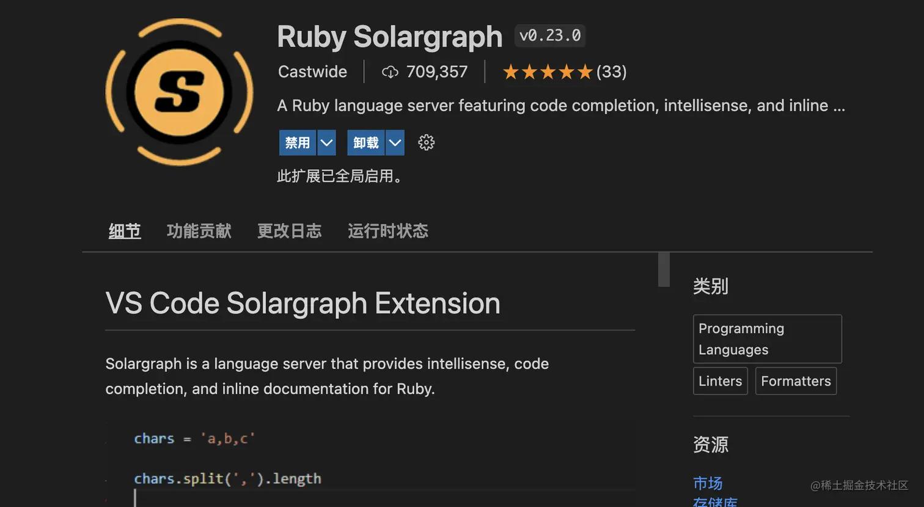Select the Linters category tag

point(720,381)
